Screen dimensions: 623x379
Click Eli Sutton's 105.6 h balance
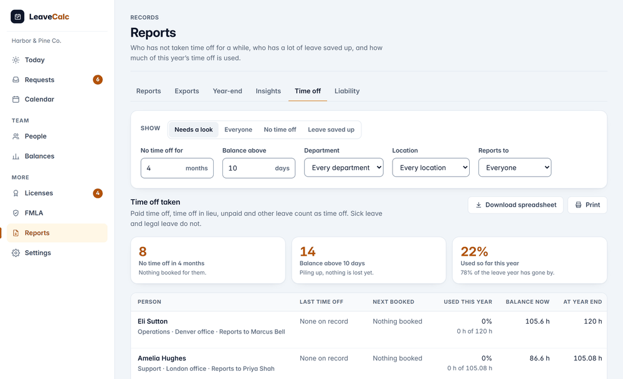tap(537, 322)
